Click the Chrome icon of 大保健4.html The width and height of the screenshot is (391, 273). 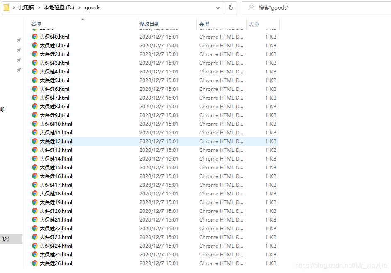35,71
